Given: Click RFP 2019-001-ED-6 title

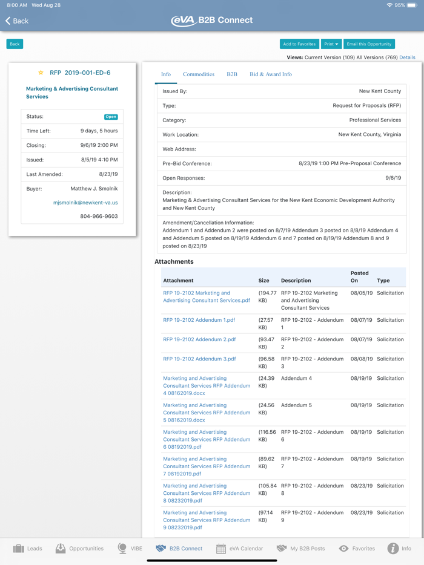Looking at the screenshot, I should point(80,73).
